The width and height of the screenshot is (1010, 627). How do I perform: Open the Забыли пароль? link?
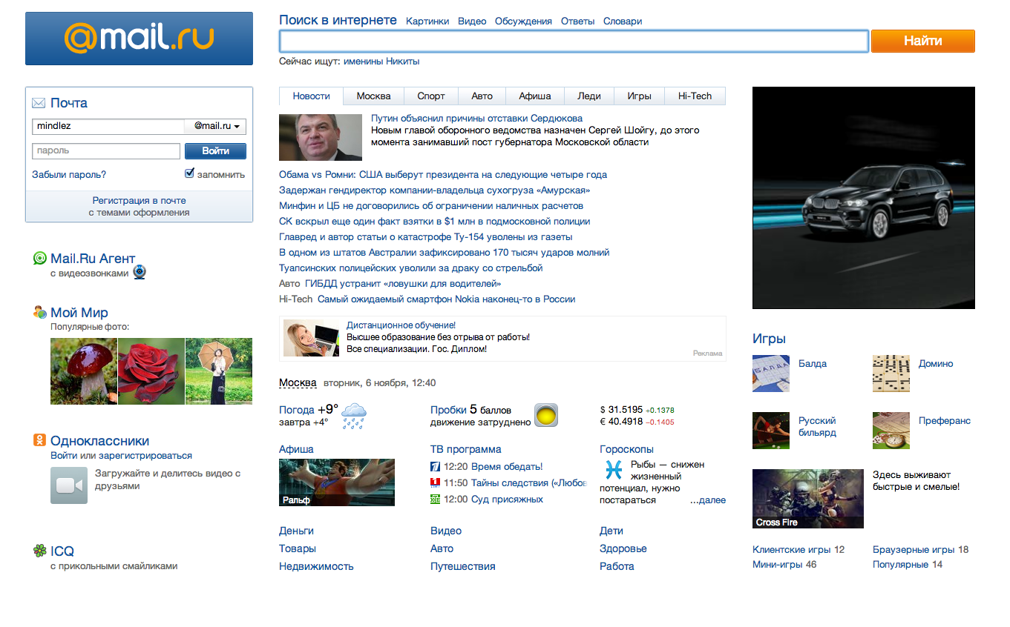pyautogui.click(x=69, y=175)
